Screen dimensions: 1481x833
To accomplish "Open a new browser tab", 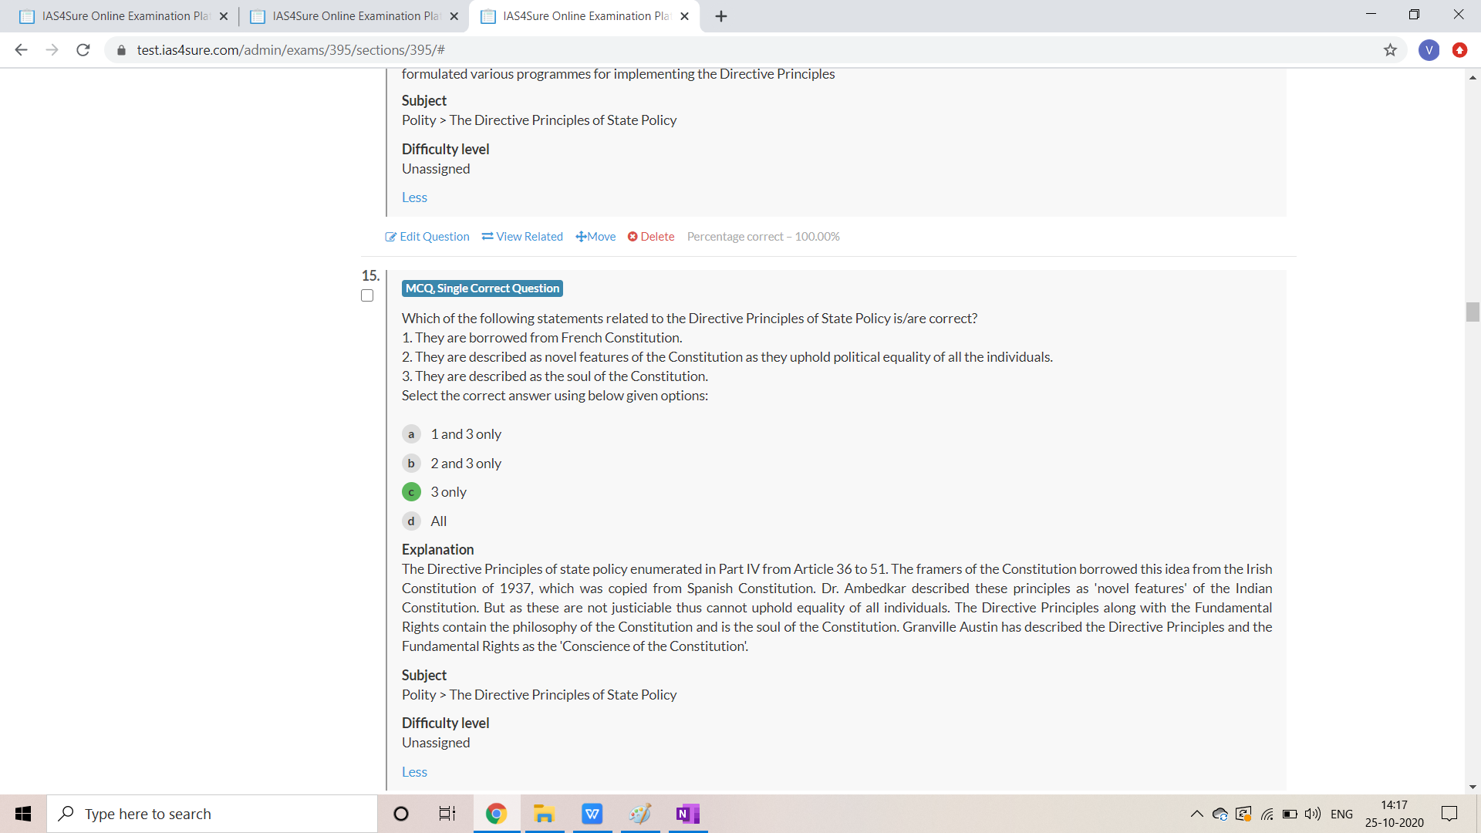I will (721, 16).
